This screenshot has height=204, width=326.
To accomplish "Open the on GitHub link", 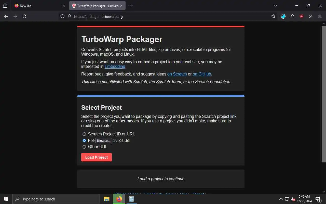I will coord(202,74).
